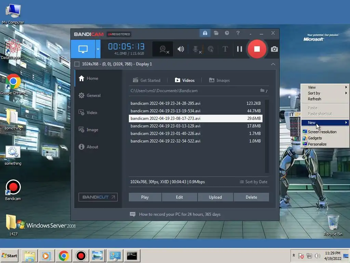This screenshot has width=350, height=263.
Task: Click the DataWagon desktop shortcut
Action: [x=13, y=49]
